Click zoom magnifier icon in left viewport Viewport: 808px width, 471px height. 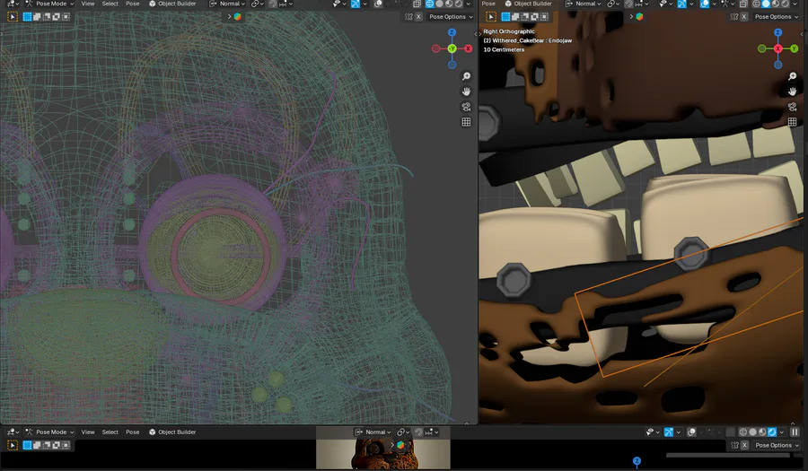466,76
